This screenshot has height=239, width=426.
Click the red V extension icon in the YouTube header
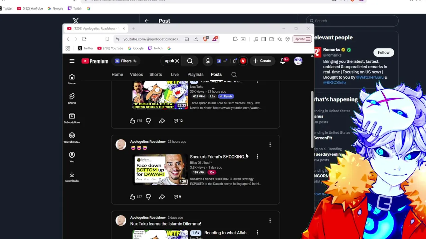pyautogui.click(x=243, y=61)
